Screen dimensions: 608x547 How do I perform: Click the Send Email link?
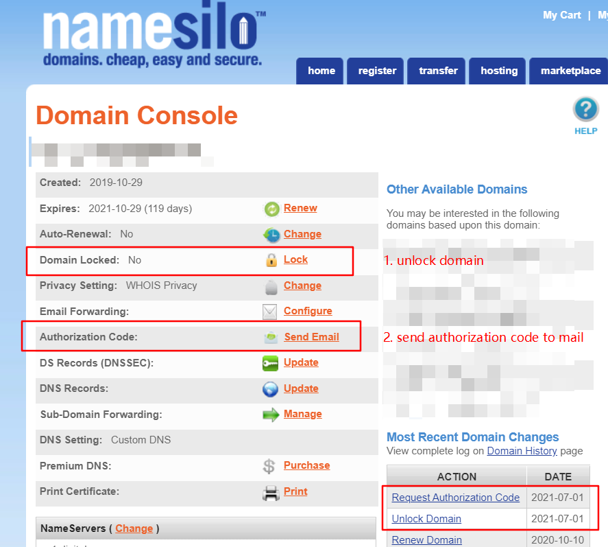click(x=311, y=337)
